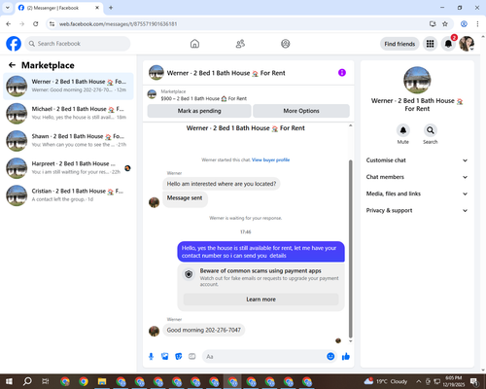Open Windows Start menu
Viewport: 486px width, 389px height.
9,381
